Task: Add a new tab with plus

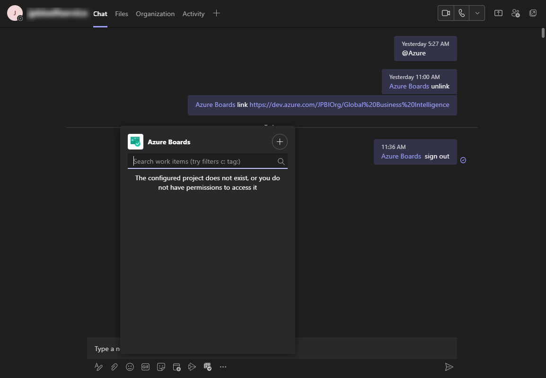Action: pyautogui.click(x=216, y=13)
